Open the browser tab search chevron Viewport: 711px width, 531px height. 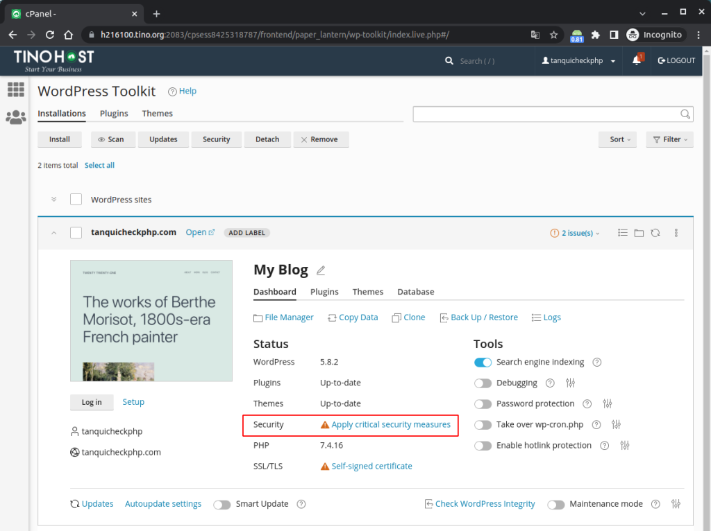pos(642,14)
